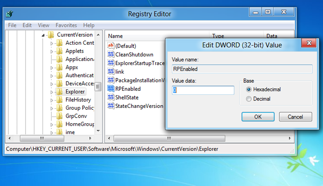Click the PackageInstallation value icon
The image size is (323, 186).
(x=110, y=80)
